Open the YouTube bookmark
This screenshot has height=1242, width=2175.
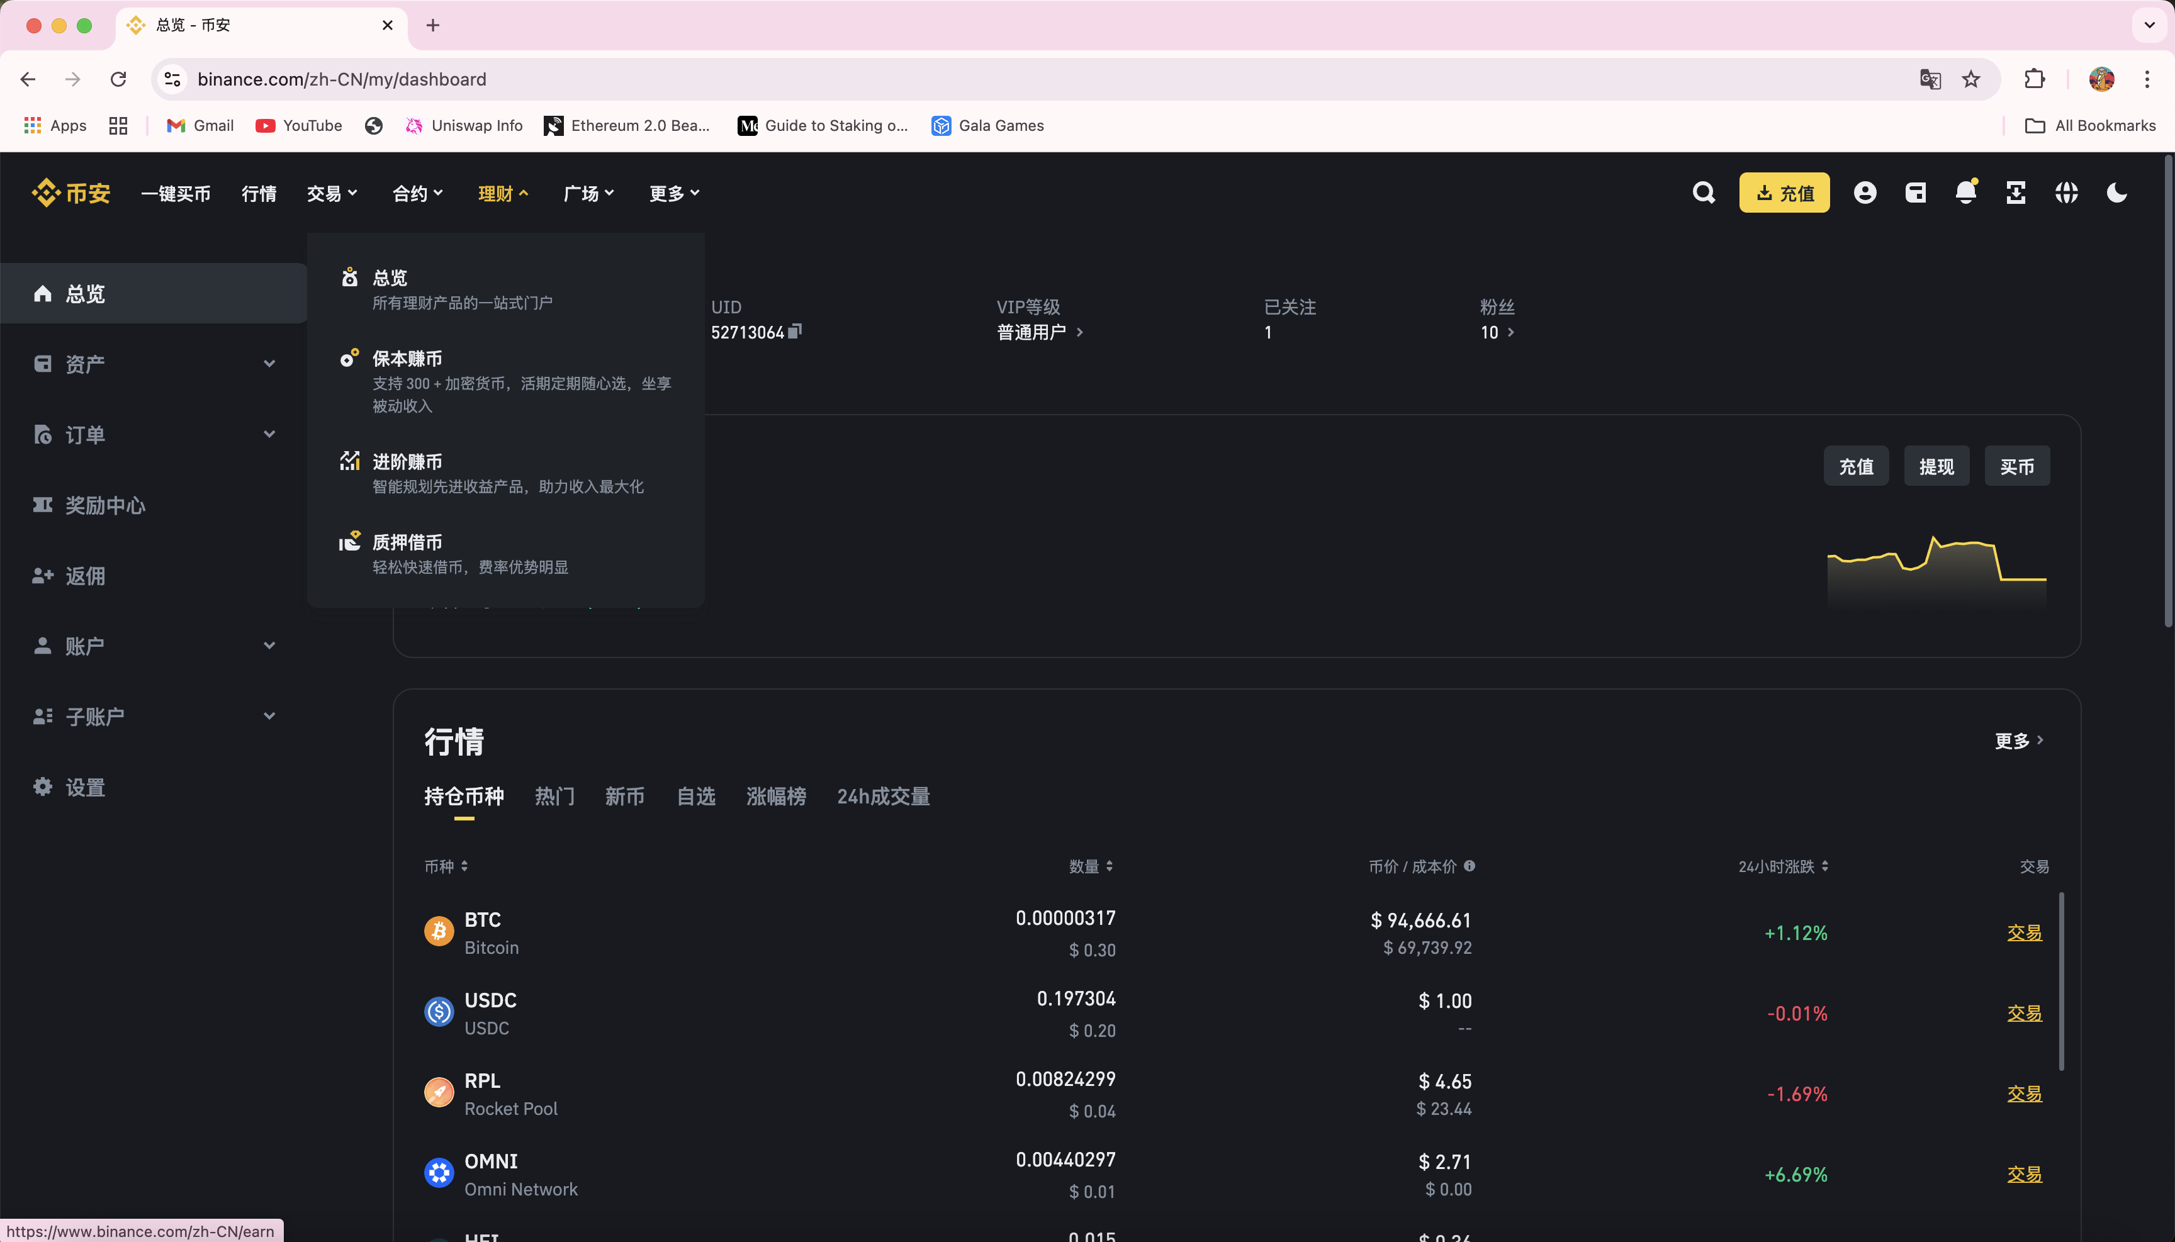(299, 125)
